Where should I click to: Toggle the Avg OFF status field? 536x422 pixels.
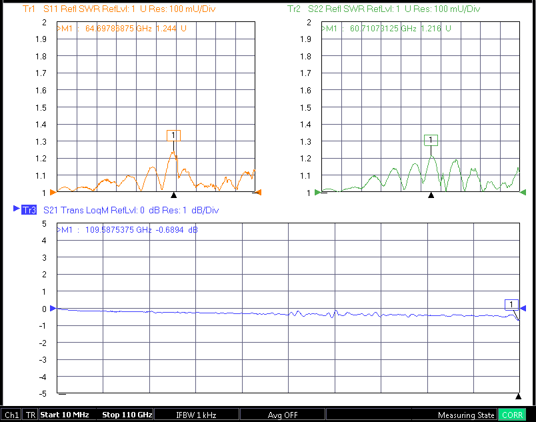pyautogui.click(x=282, y=415)
